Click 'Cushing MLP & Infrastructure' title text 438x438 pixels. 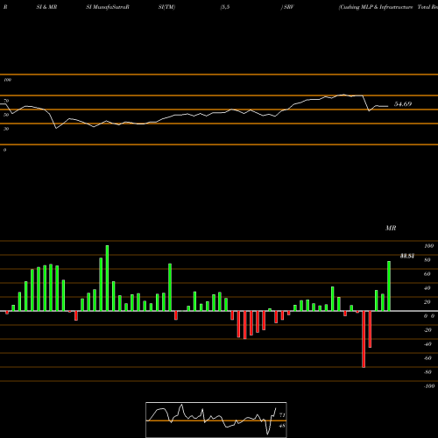click(x=376, y=7)
